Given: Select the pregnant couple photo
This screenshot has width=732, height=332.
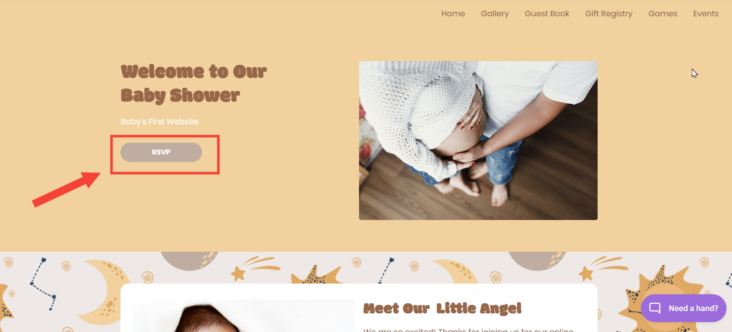Looking at the screenshot, I should coord(478,141).
